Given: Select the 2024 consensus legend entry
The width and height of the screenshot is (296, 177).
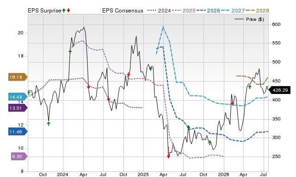Looking at the screenshot, I should pyautogui.click(x=159, y=11).
